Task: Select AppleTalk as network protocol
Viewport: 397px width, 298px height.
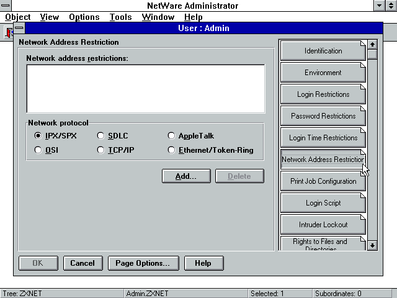Action: coord(191,136)
